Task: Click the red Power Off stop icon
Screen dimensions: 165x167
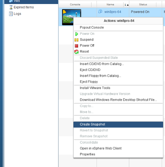Action: (76, 46)
